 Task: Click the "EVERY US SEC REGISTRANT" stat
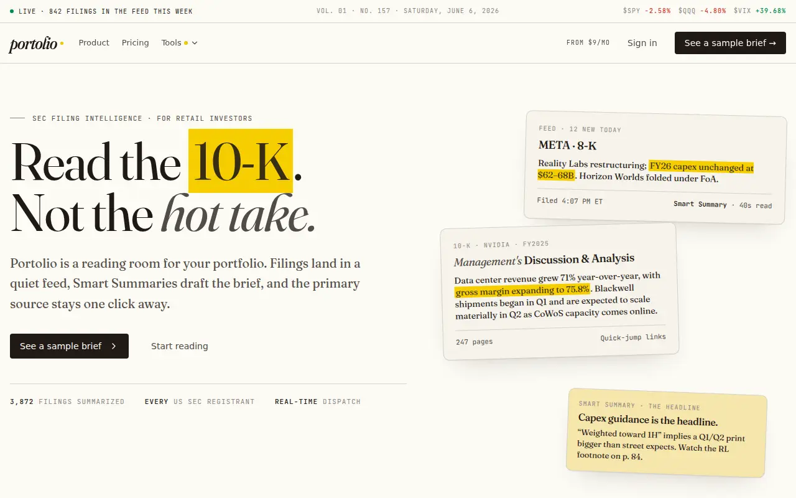coord(200,402)
